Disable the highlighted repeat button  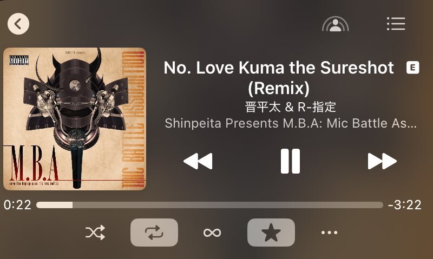[154, 233]
